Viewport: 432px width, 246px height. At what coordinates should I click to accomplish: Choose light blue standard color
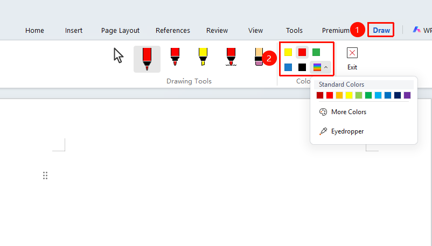click(x=378, y=95)
